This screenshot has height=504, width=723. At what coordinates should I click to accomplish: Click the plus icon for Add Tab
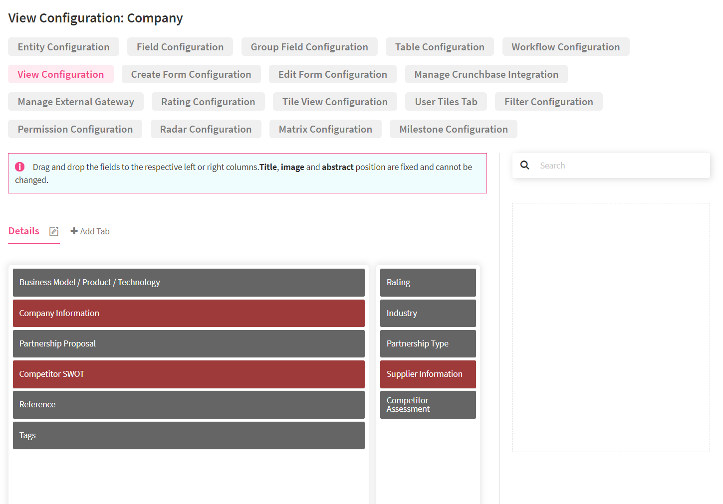click(74, 231)
